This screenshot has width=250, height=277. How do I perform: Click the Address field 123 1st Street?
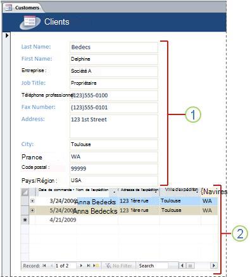(x=114, y=126)
